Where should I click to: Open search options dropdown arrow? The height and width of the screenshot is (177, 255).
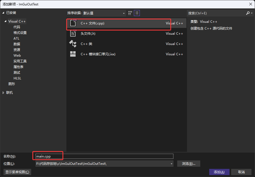pos(252,13)
